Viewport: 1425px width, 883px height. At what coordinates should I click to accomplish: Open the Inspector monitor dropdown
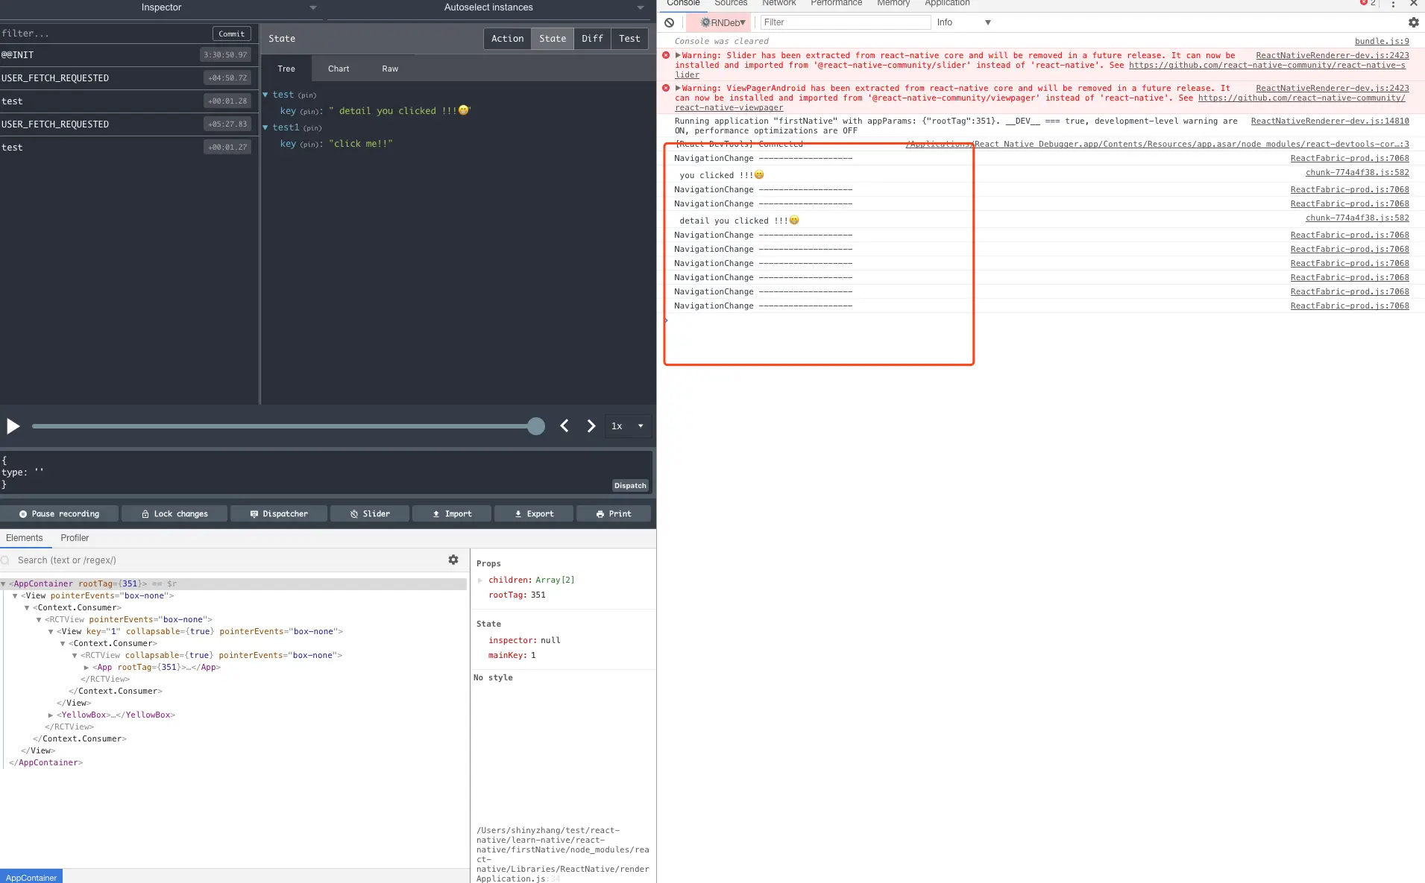click(x=162, y=7)
